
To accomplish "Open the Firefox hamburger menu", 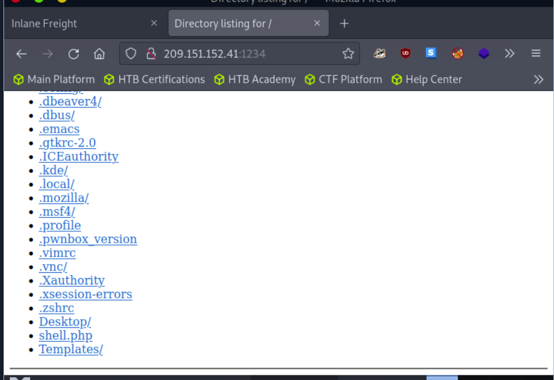I will [535, 53].
